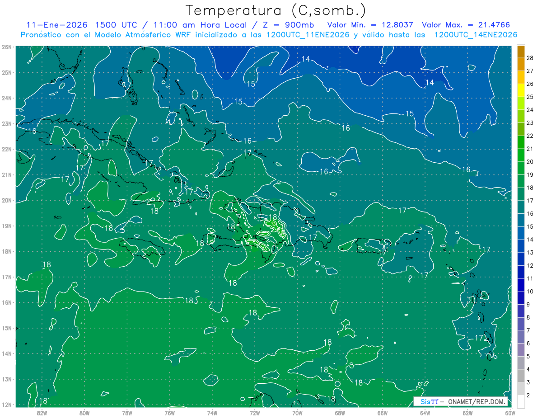Viewport: 542px width, 419px height.
Task: Click the legend swatch between 10 and 11
Action: 521,285
